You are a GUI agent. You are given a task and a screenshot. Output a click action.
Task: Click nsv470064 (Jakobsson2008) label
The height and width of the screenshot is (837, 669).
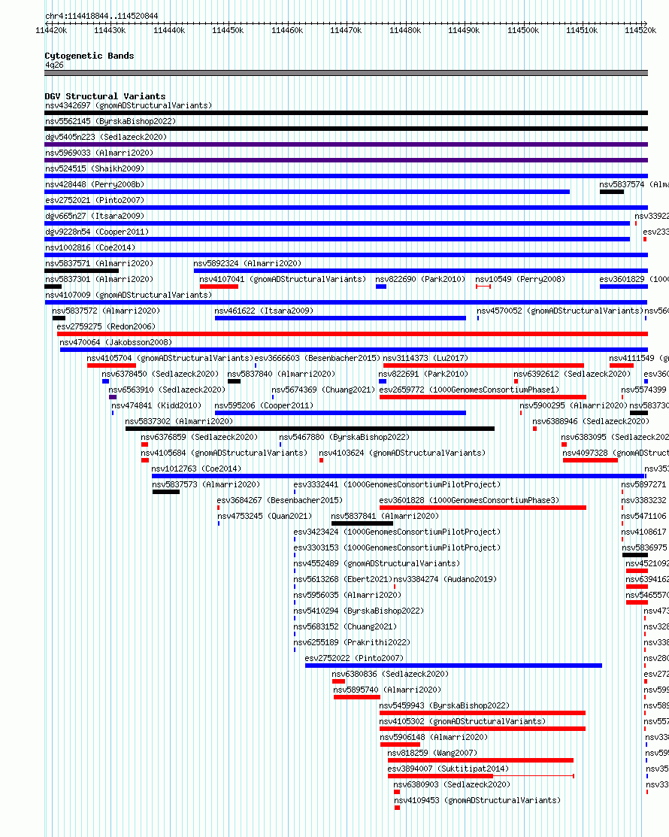[116, 343]
